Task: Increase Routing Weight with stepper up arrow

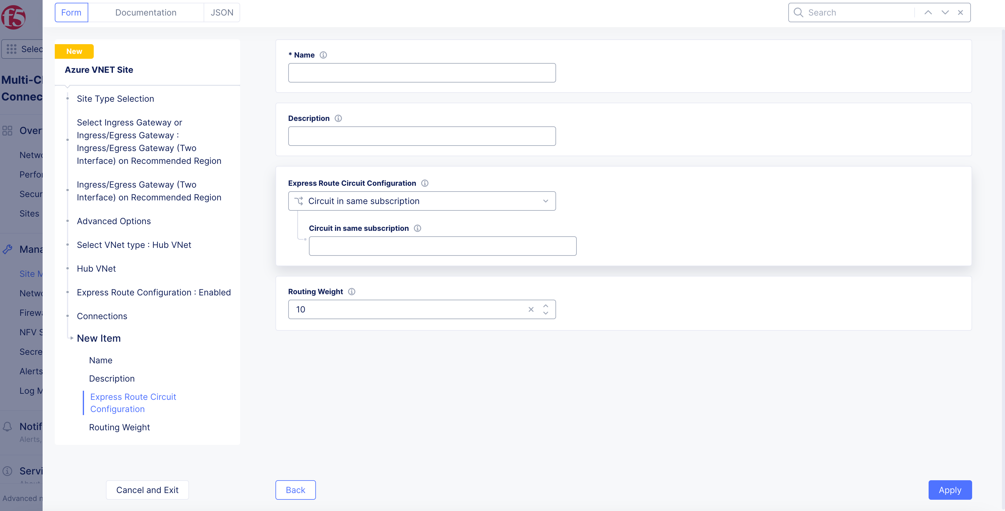Action: (545, 306)
